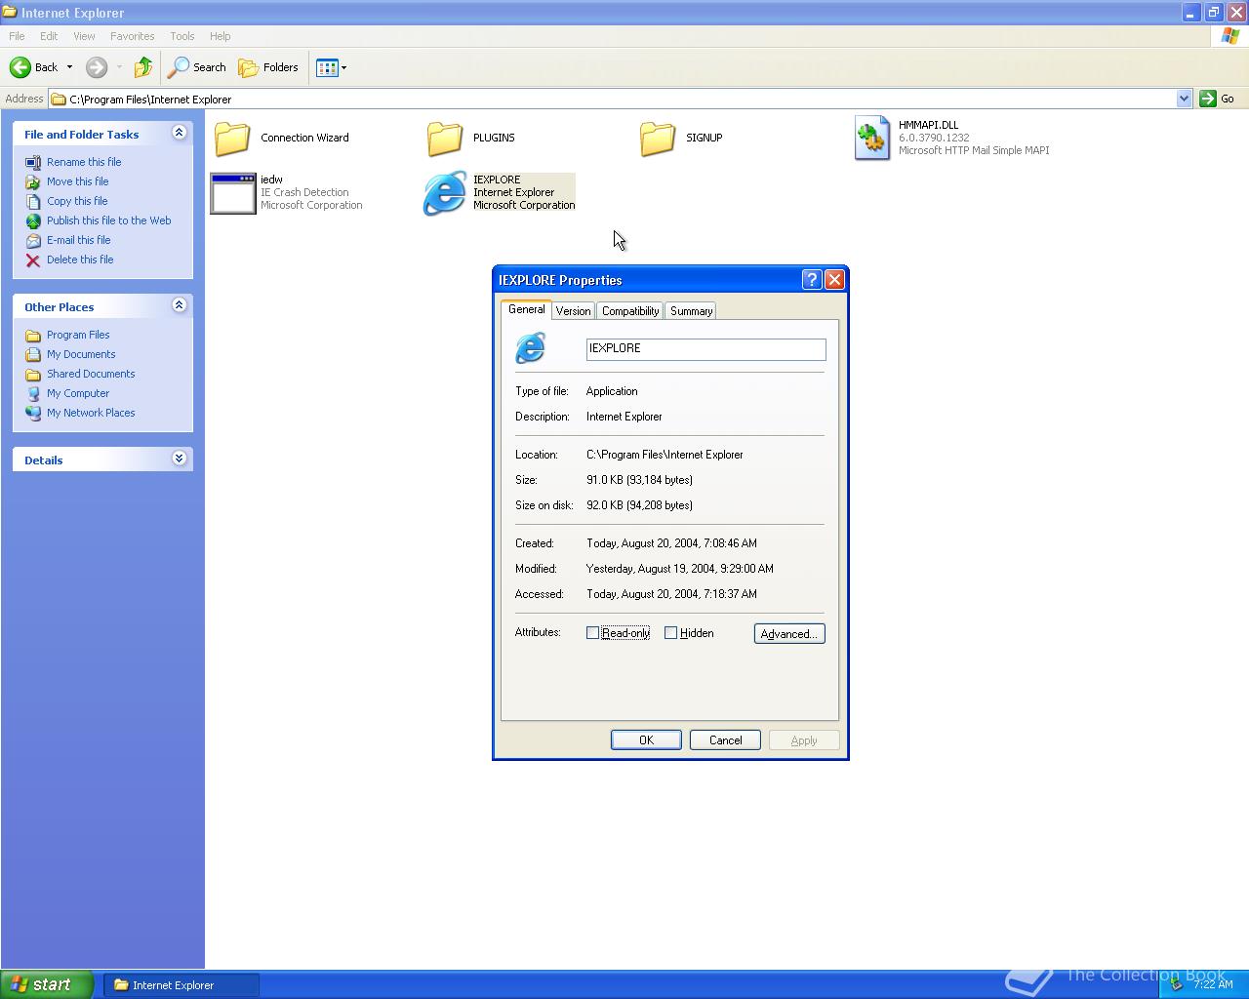Open Program Files in Other Places
This screenshot has height=999, width=1249.
pos(78,335)
